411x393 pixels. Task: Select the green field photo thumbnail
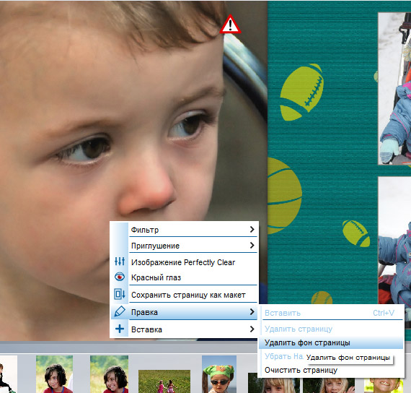tap(164, 381)
